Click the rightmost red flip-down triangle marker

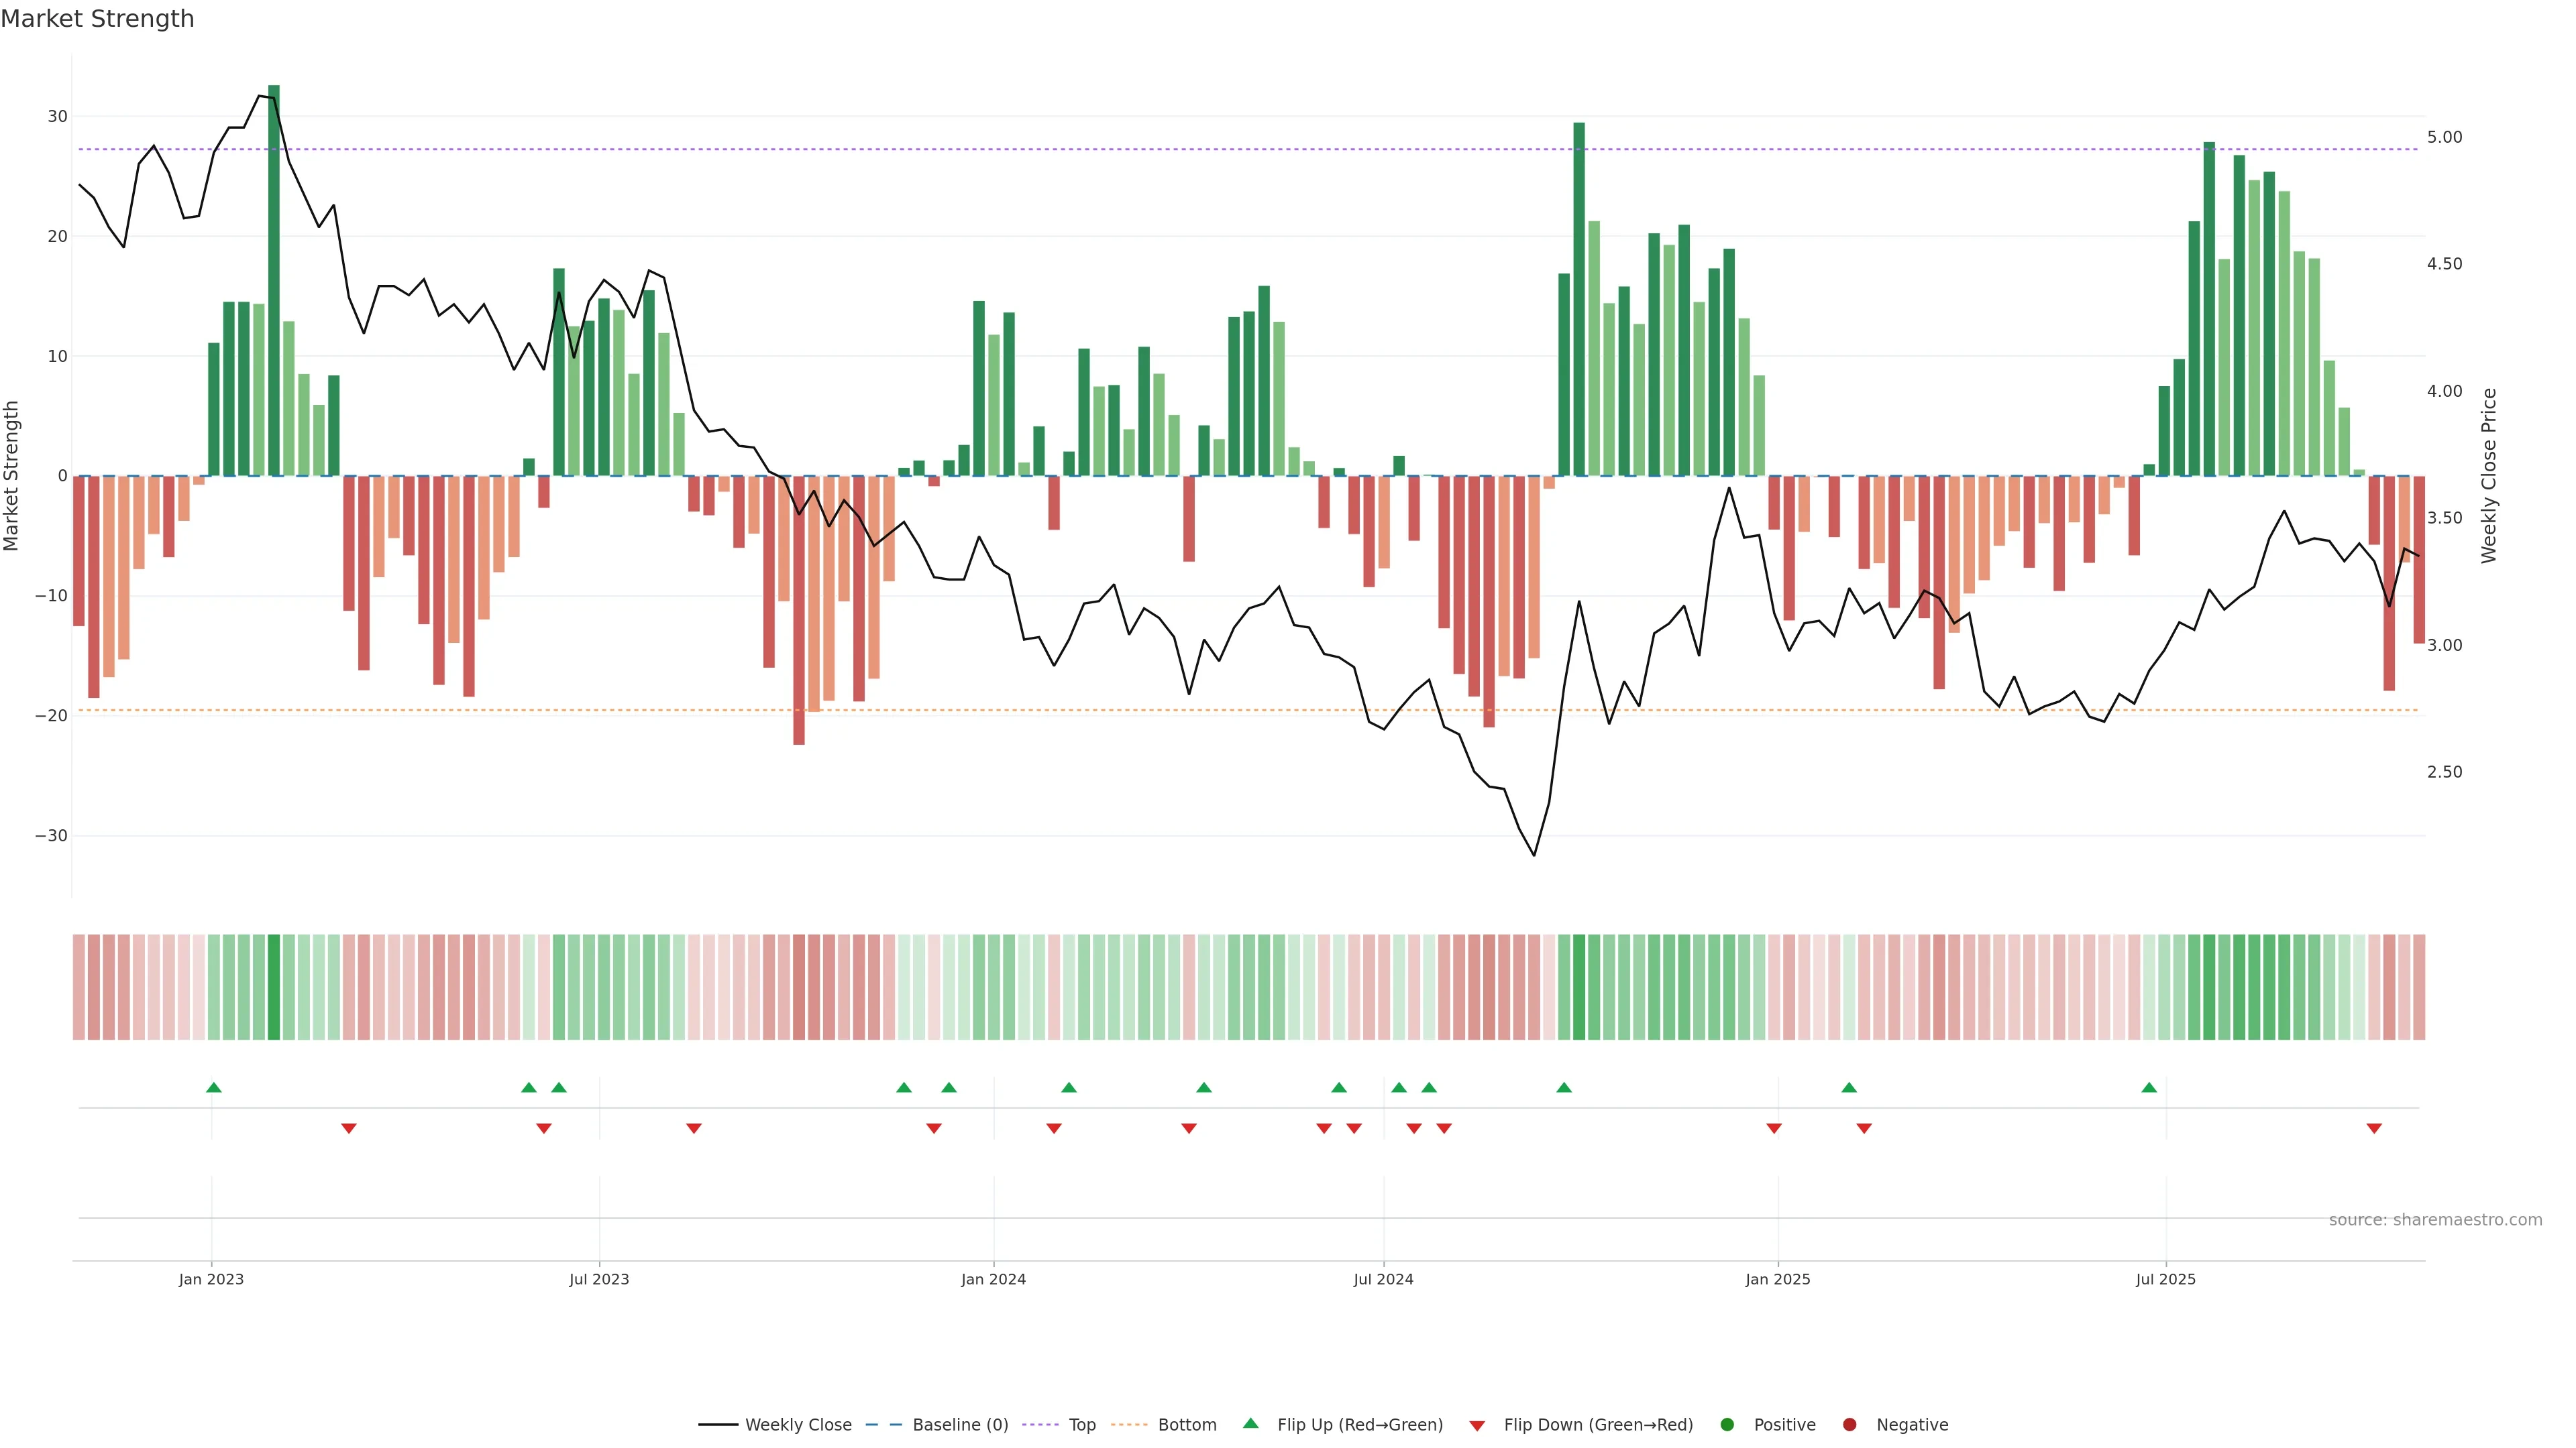tap(2374, 1128)
